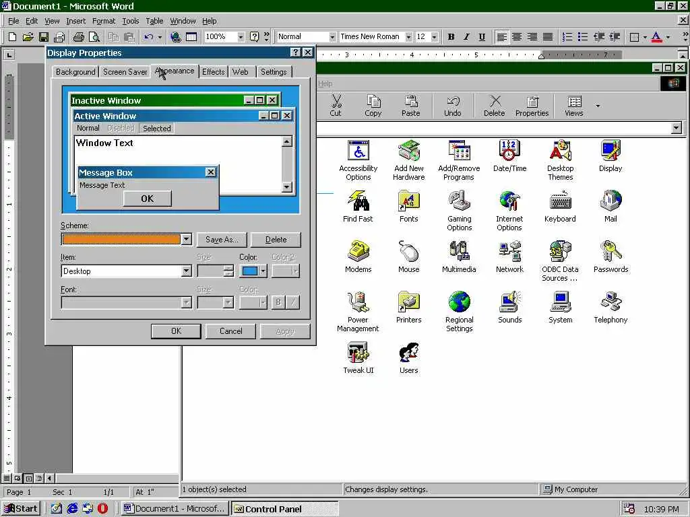Open the Tweak UI icon
The width and height of the screenshot is (690, 517).
click(358, 358)
